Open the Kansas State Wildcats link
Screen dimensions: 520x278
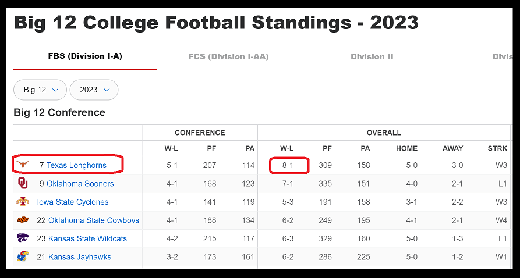click(87, 238)
